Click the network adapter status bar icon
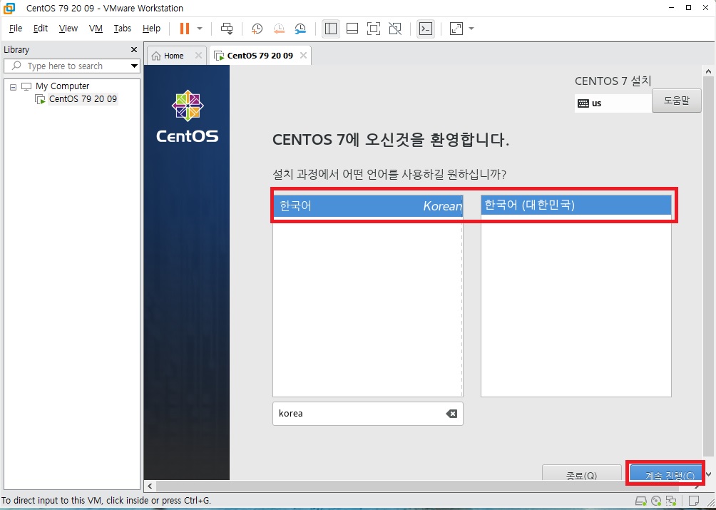This screenshot has width=716, height=510. pos(671,501)
